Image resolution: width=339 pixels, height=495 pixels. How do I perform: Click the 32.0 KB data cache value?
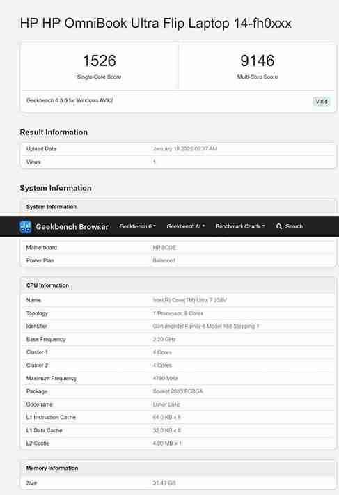click(x=166, y=430)
